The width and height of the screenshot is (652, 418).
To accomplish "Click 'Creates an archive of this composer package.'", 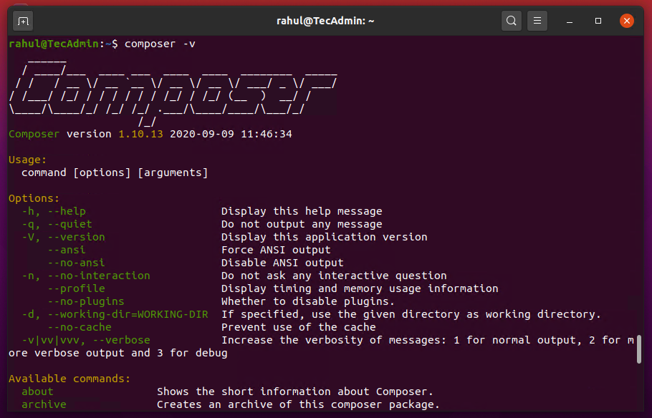I will pyautogui.click(x=298, y=404).
